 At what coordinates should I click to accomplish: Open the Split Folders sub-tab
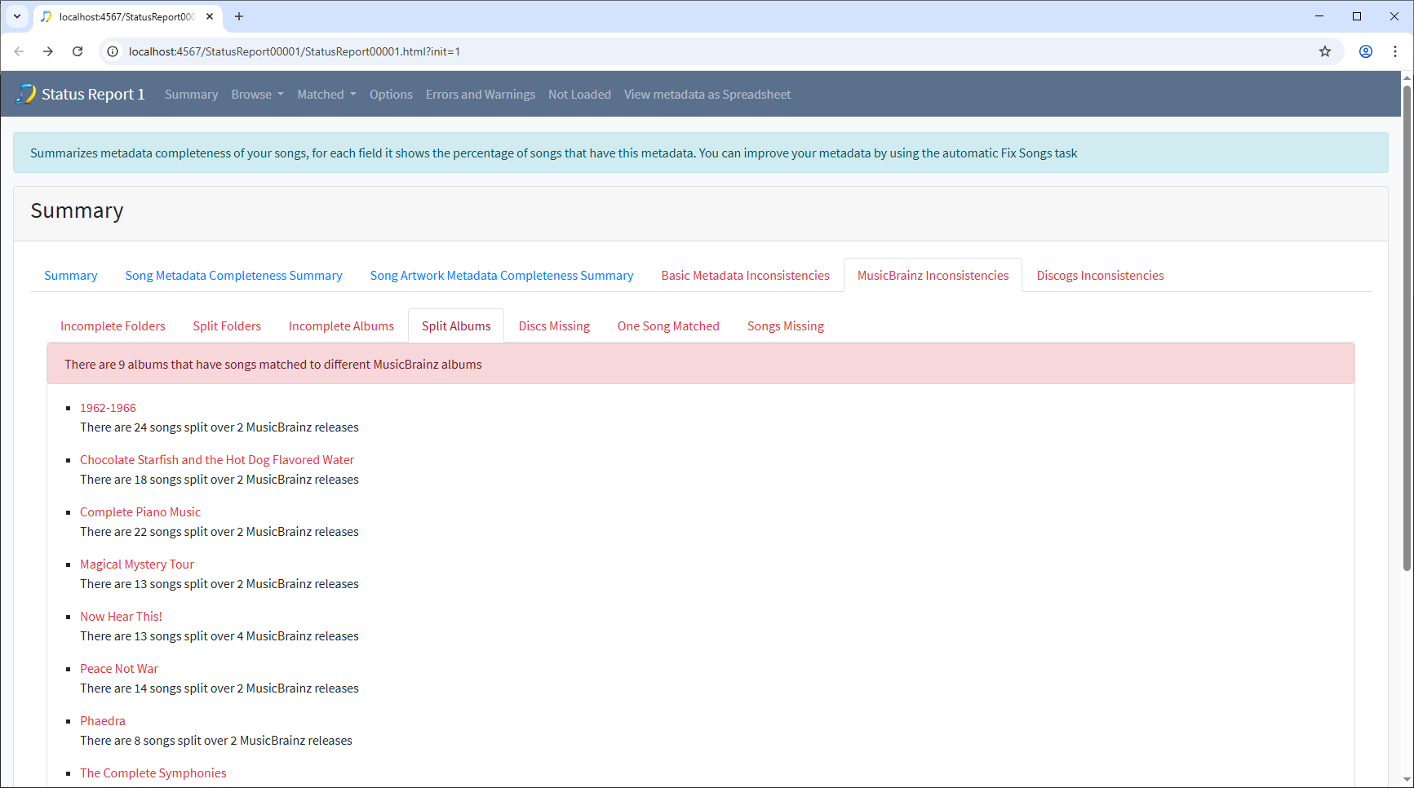pos(227,326)
